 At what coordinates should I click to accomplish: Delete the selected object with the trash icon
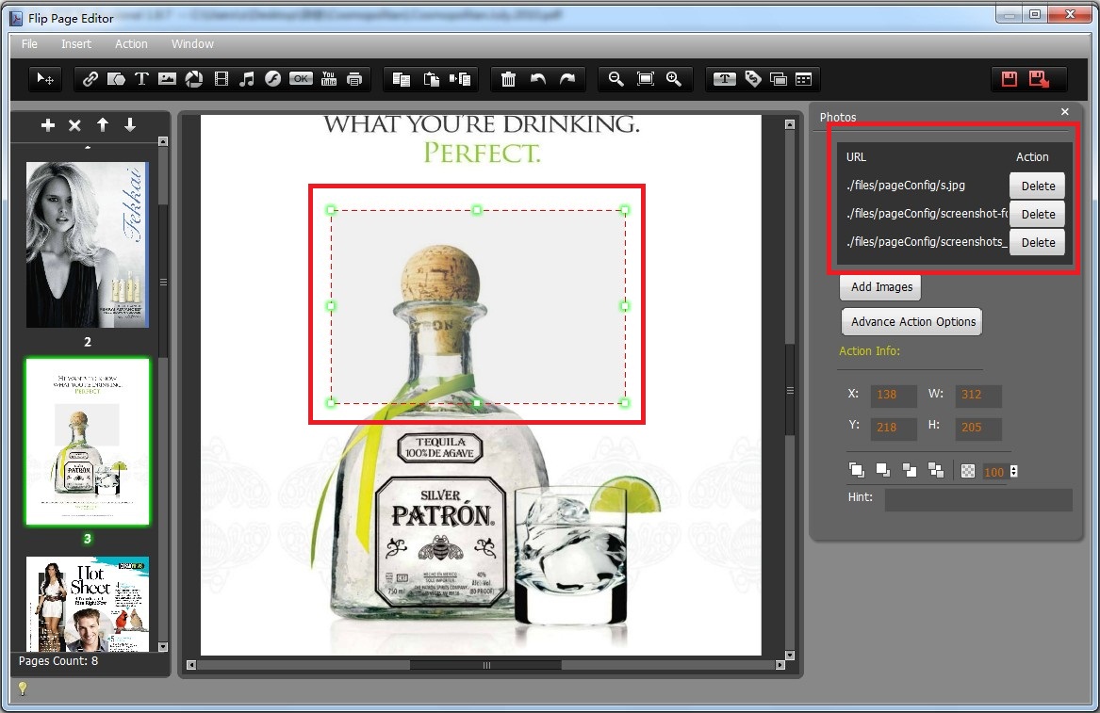pos(509,79)
